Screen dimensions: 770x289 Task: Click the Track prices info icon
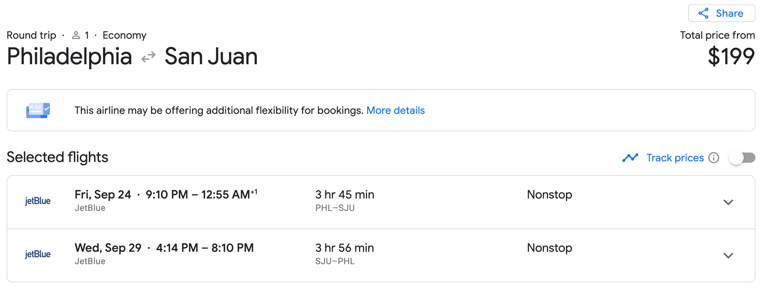point(713,158)
